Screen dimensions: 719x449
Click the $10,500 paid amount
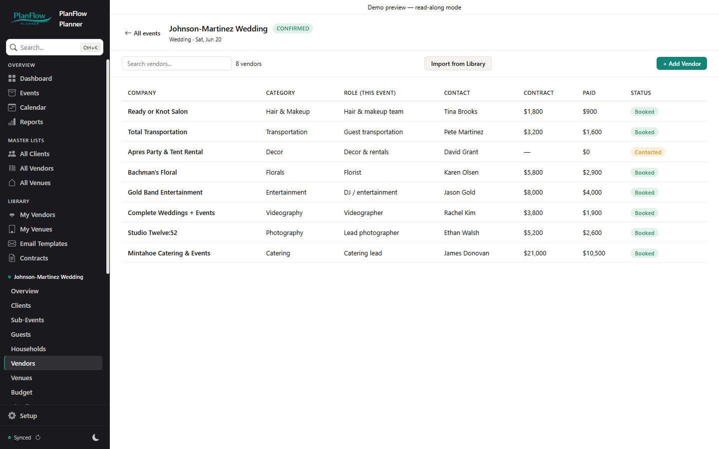[594, 253]
